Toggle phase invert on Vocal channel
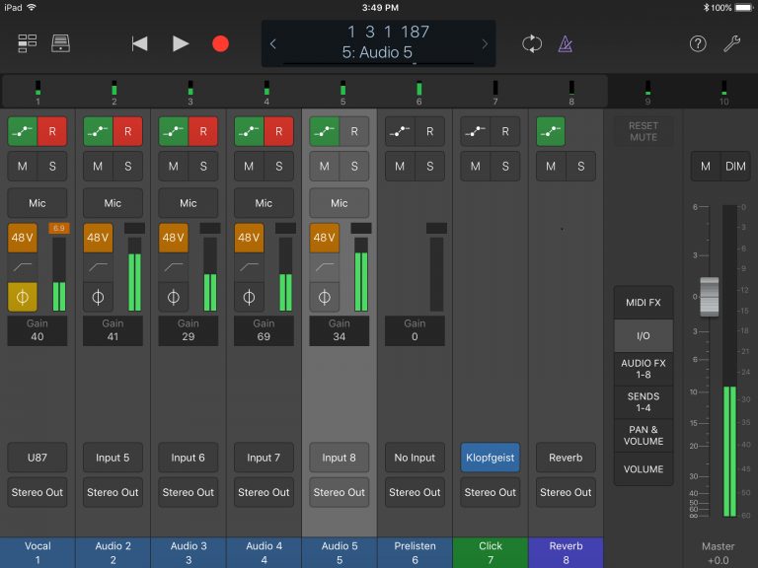The width and height of the screenshot is (758, 568). (x=23, y=297)
